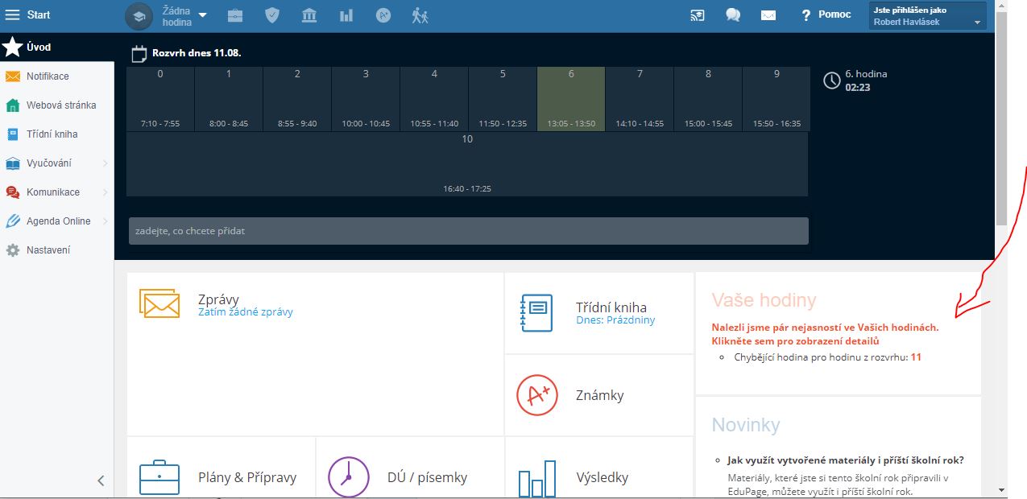The image size is (1027, 499).
Task: Click the red lesson discrepancies warning link
Action: [x=824, y=334]
